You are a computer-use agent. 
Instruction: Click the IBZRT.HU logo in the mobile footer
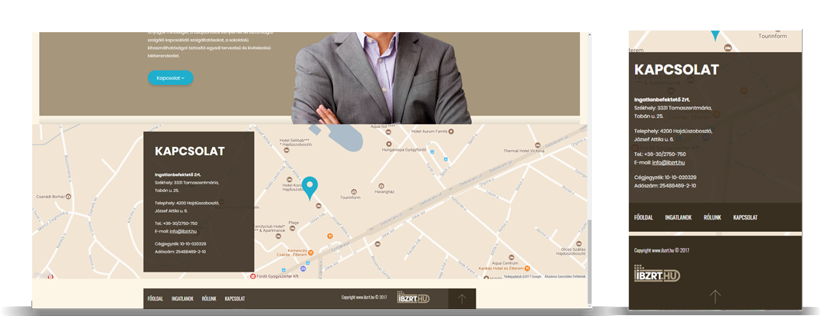(656, 273)
